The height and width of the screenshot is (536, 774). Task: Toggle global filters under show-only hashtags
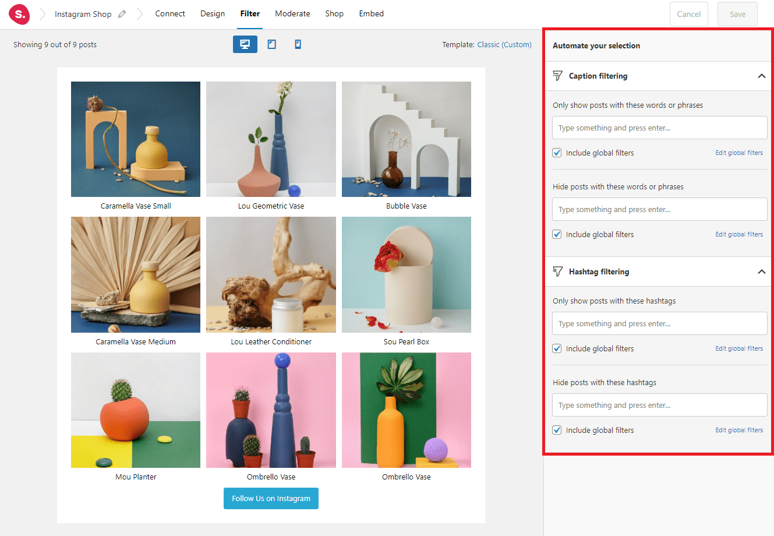coord(557,348)
